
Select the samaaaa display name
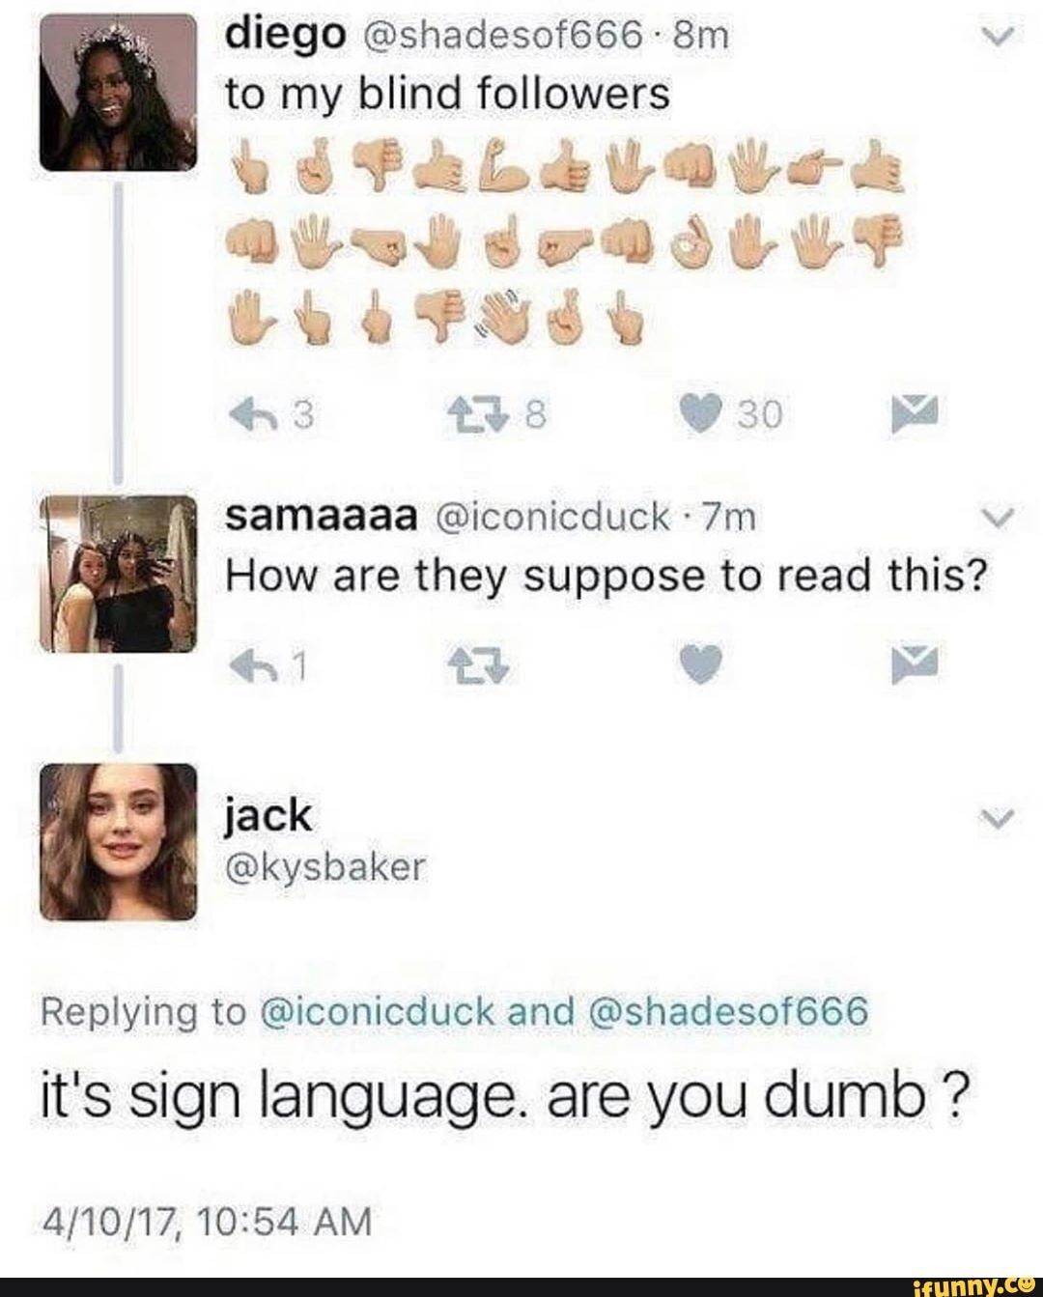tap(321, 518)
